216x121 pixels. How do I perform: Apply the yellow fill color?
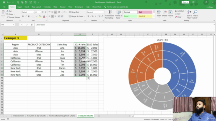40,16
